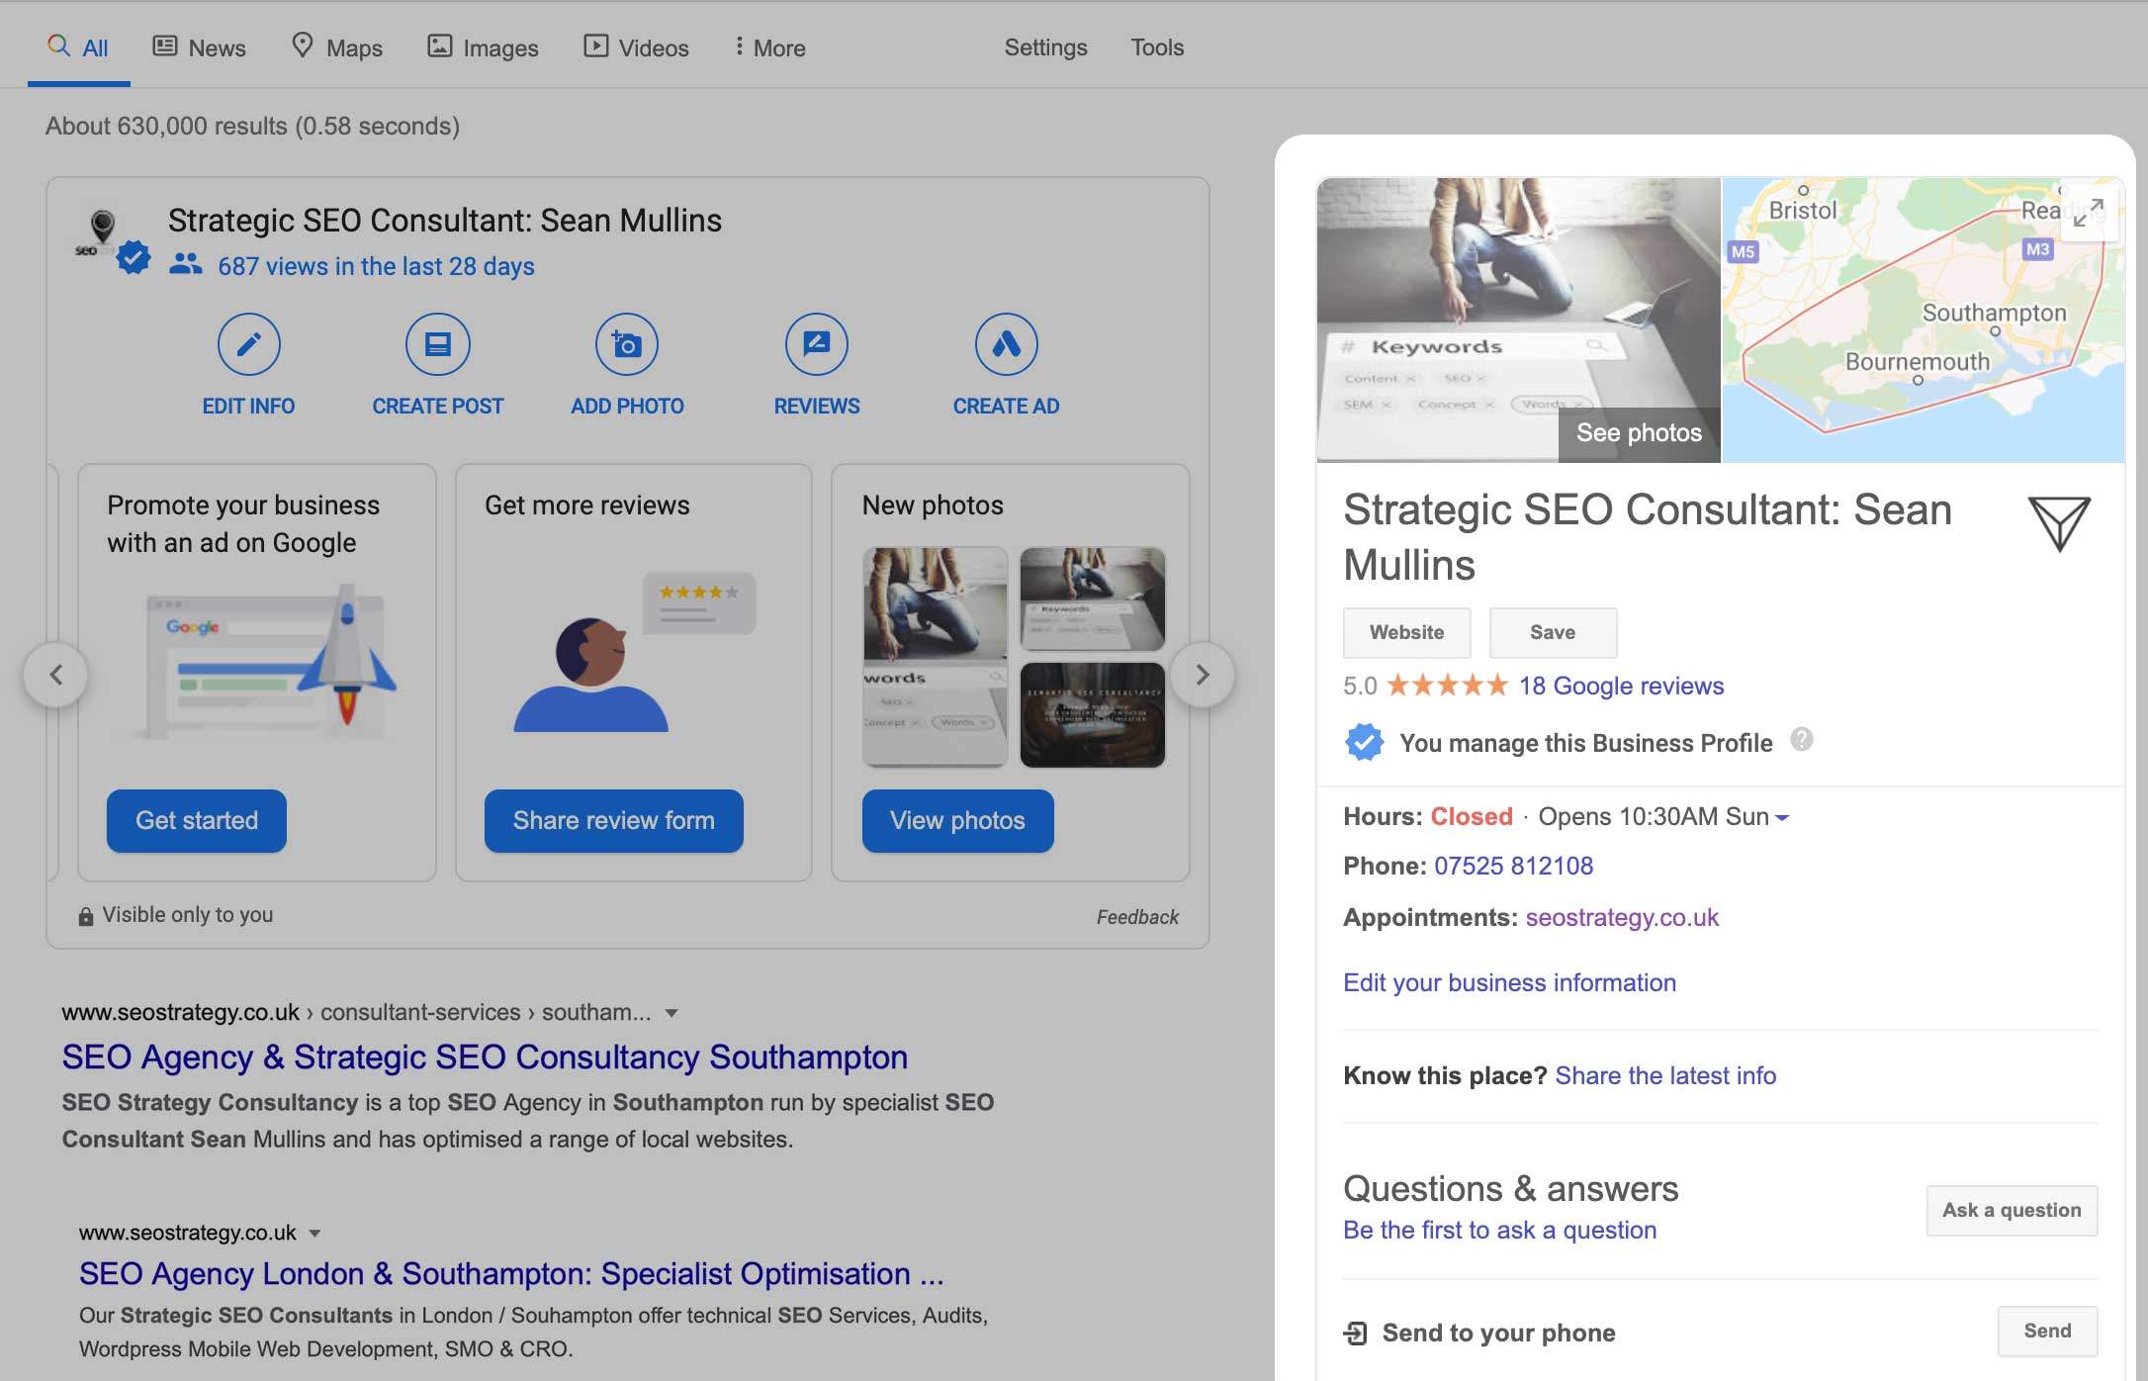Click the About 630,000 results text
Screen dimensions: 2148x1381
coord(252,126)
